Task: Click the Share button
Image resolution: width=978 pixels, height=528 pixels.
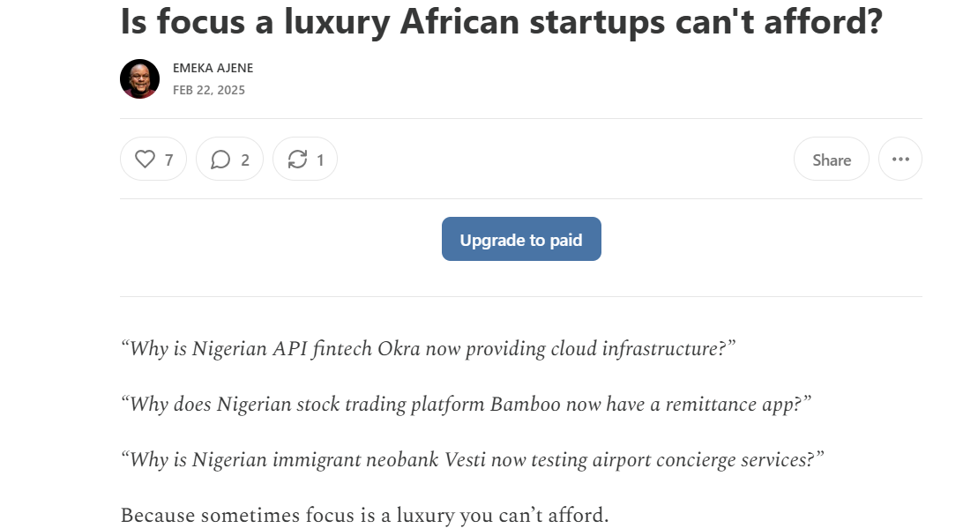Action: pyautogui.click(x=832, y=160)
